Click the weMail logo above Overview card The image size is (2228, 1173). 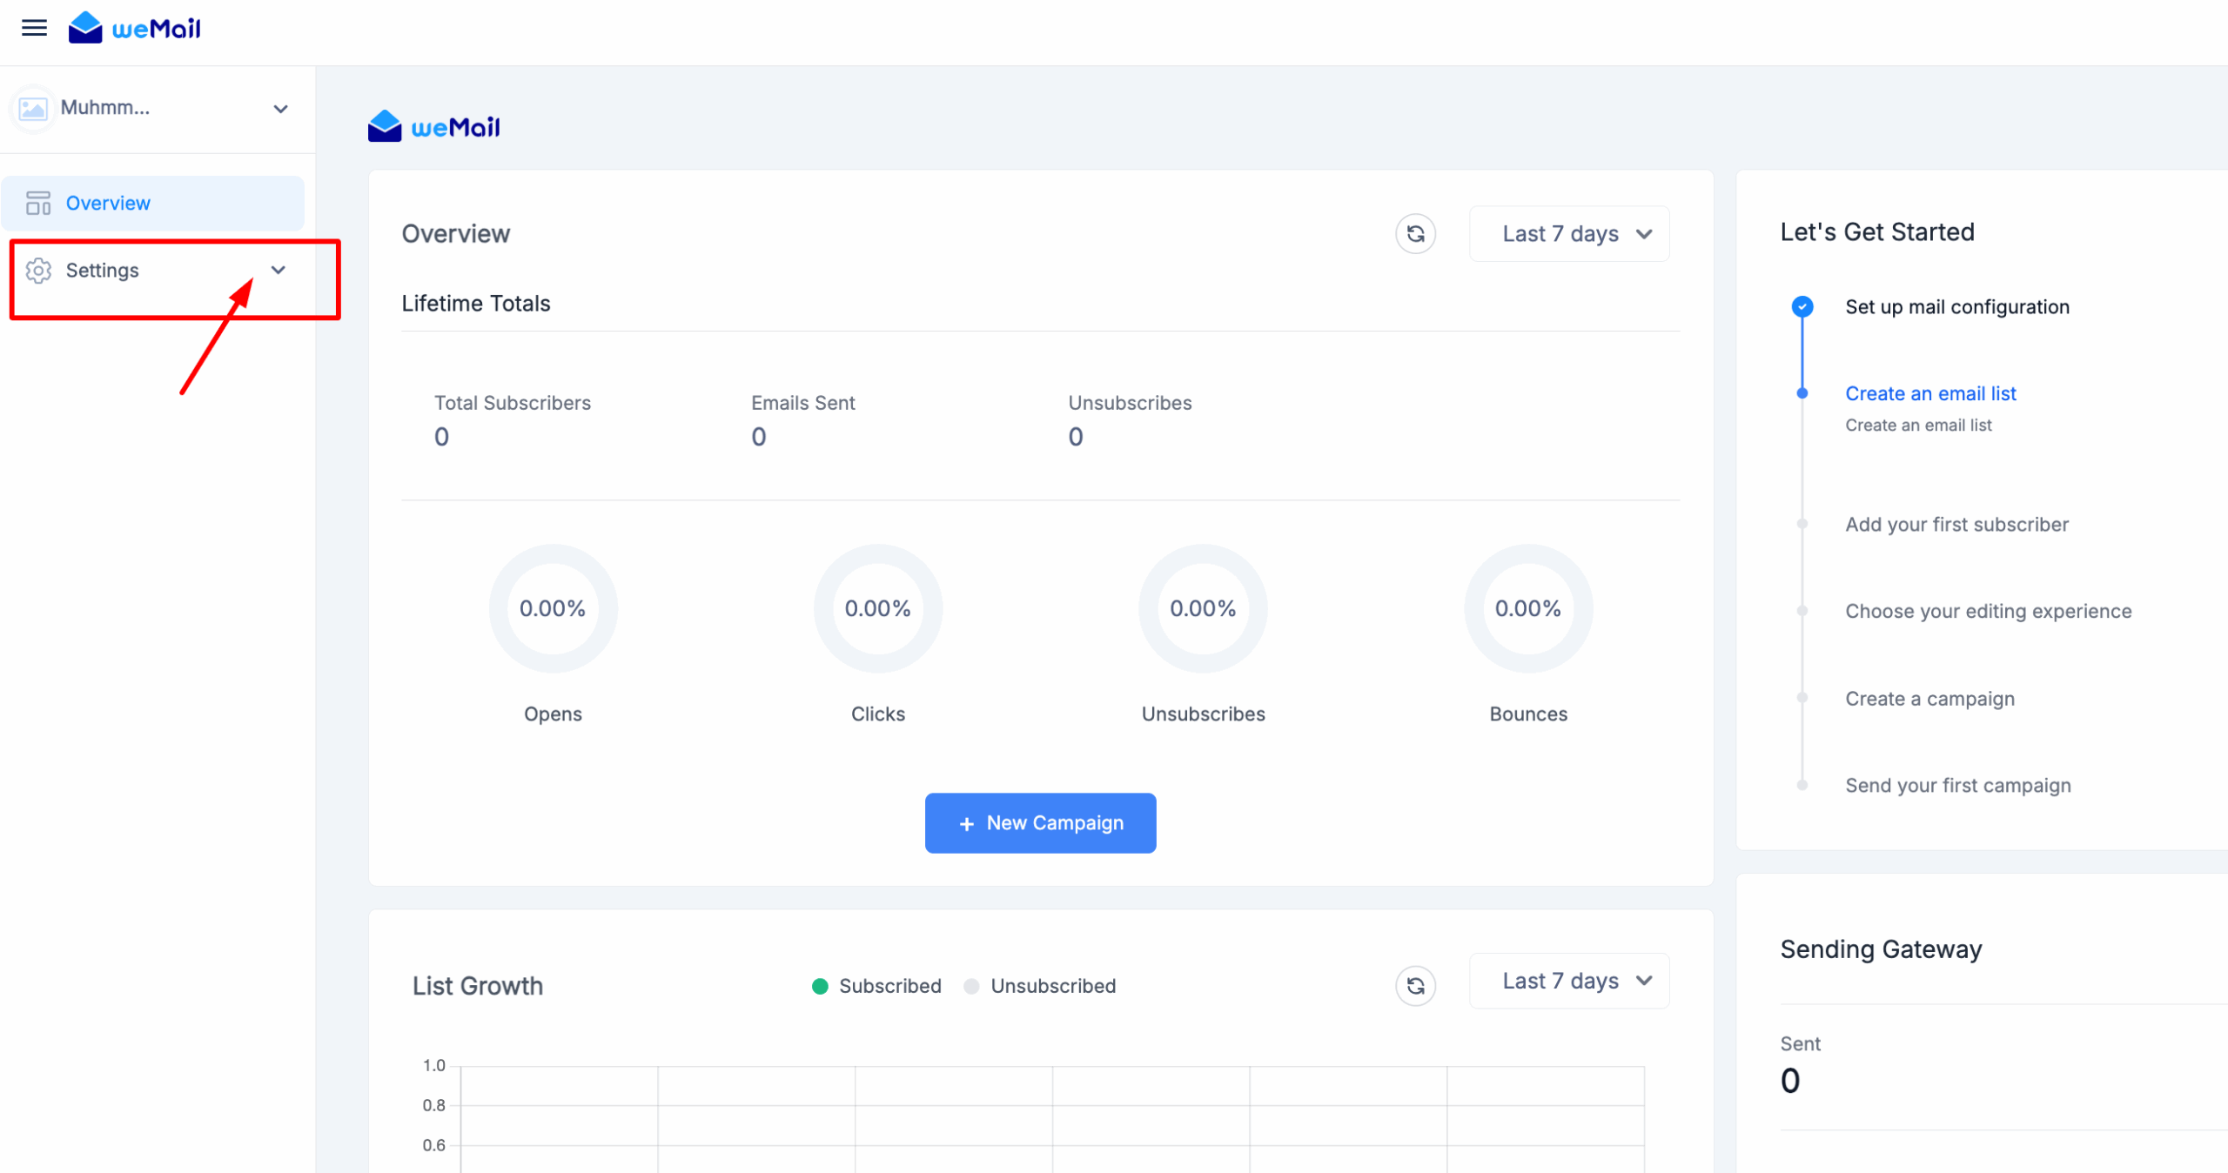pos(433,127)
